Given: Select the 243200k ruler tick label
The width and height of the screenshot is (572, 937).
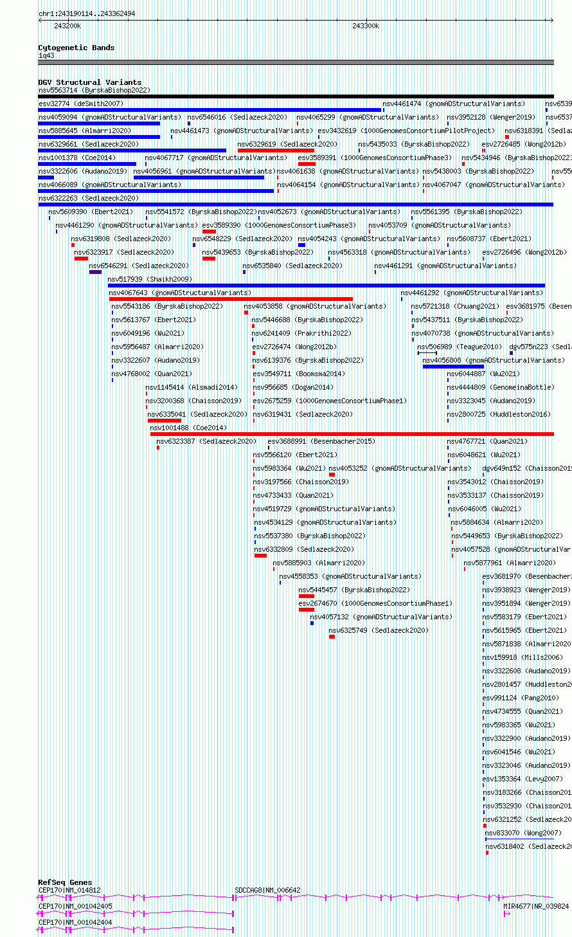Looking at the screenshot, I should pos(67,26).
